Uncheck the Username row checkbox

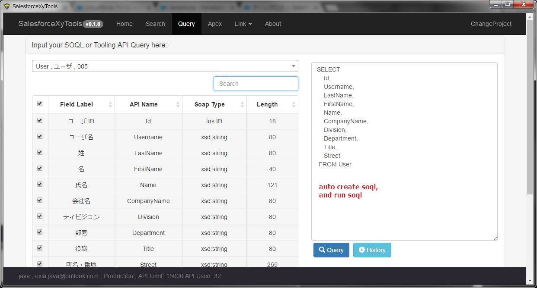point(40,136)
